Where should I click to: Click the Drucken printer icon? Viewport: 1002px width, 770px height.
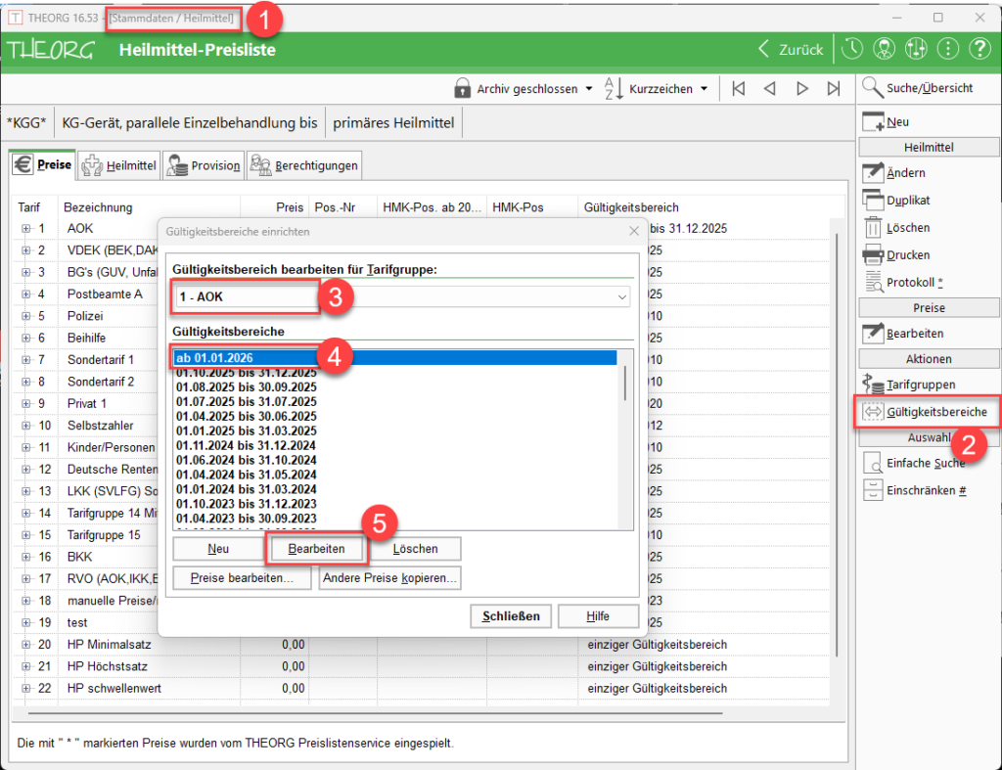click(x=873, y=255)
